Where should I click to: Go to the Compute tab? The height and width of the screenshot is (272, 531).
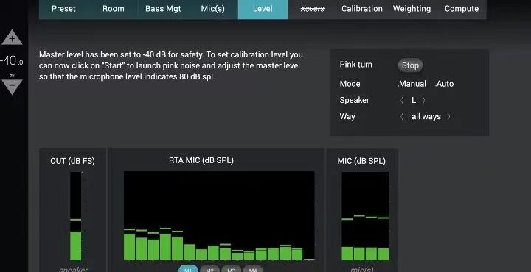(x=461, y=9)
